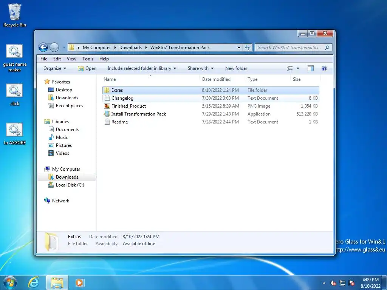Open the File menu
387x290 pixels.
(44, 59)
